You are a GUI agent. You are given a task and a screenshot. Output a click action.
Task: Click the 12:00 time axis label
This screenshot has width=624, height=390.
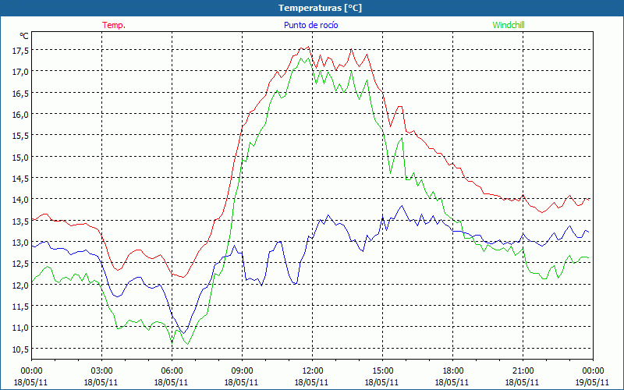coord(312,371)
